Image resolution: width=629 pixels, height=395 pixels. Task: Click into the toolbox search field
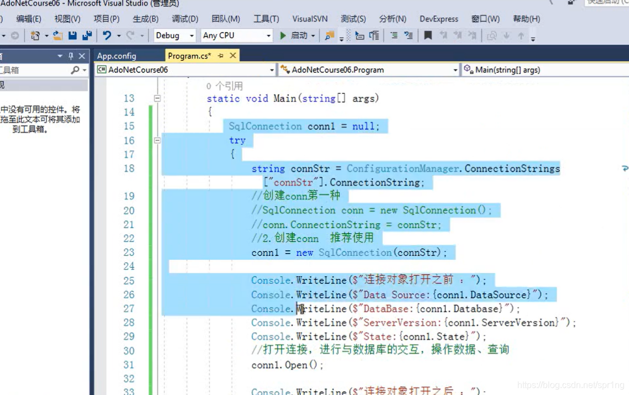35,70
